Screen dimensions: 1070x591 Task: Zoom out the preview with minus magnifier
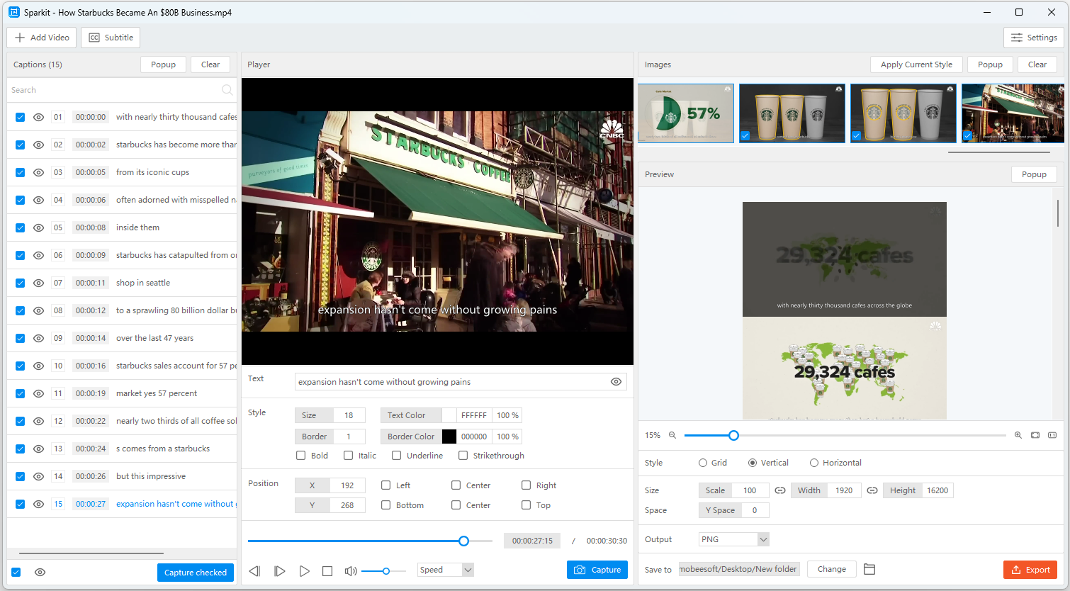click(672, 435)
